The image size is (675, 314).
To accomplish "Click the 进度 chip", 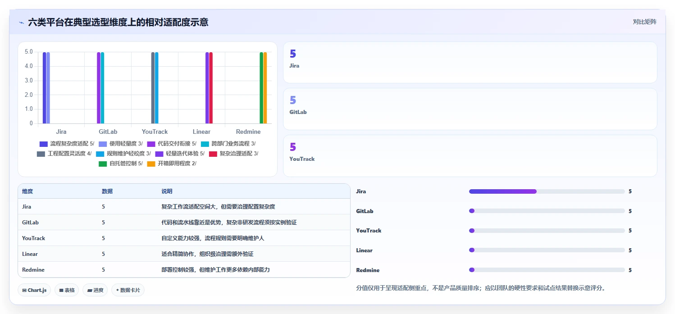I will [x=95, y=290].
